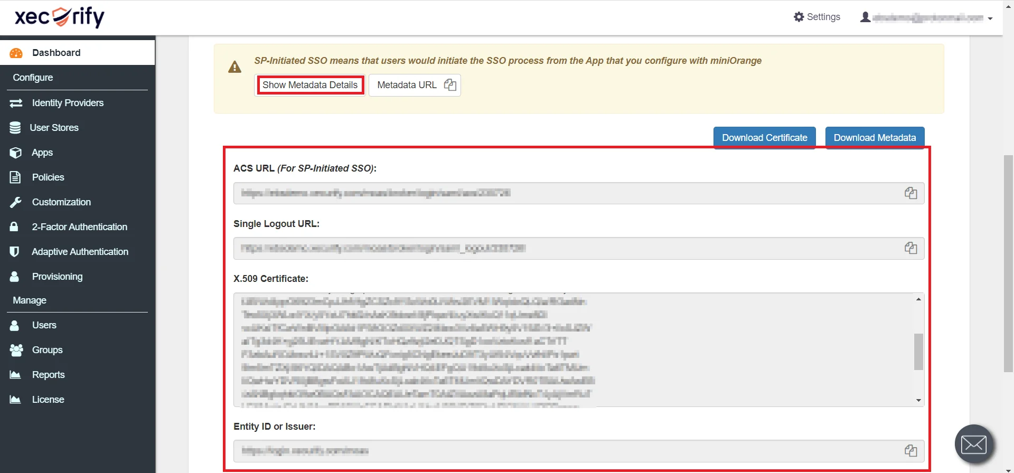Go to 2-Factor Authentication menu
The height and width of the screenshot is (473, 1014).
click(x=79, y=227)
